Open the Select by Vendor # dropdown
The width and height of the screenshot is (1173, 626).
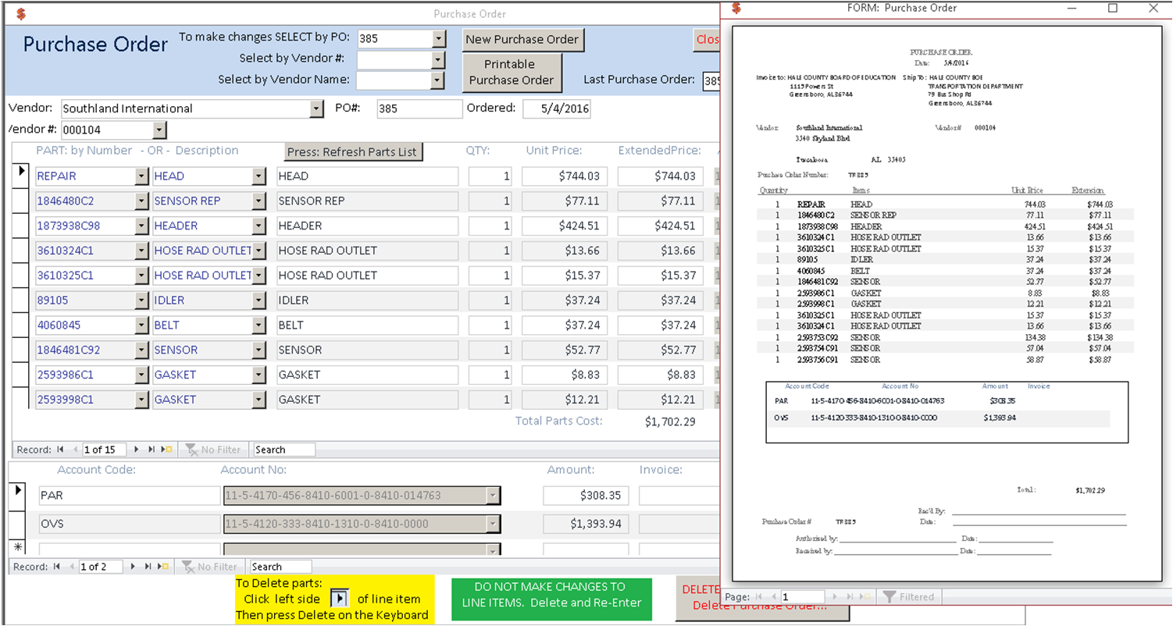click(x=438, y=59)
